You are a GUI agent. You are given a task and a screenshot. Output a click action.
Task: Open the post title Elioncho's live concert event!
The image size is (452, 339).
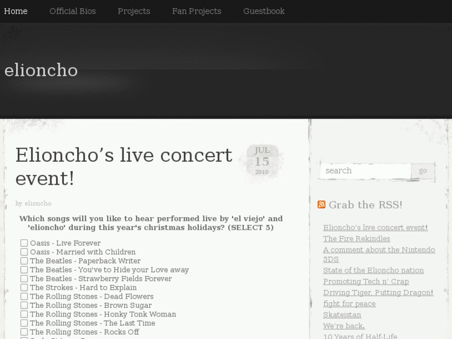tap(124, 167)
